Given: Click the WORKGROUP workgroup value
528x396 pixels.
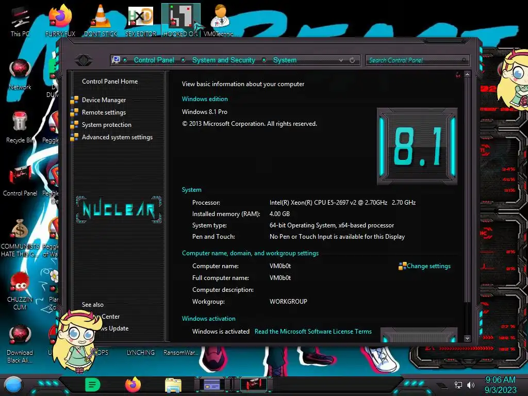Looking at the screenshot, I should click(288, 301).
